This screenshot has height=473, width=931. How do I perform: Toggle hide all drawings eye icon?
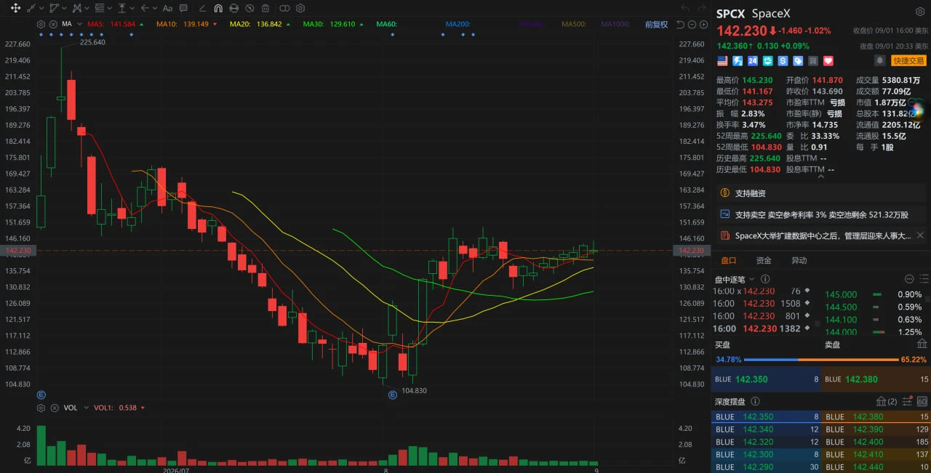pyautogui.click(x=249, y=8)
